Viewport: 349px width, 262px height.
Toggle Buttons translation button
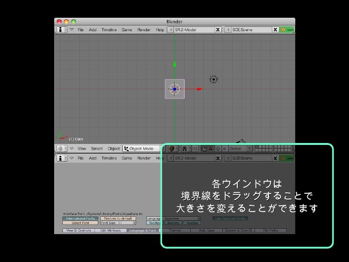pos(173,223)
